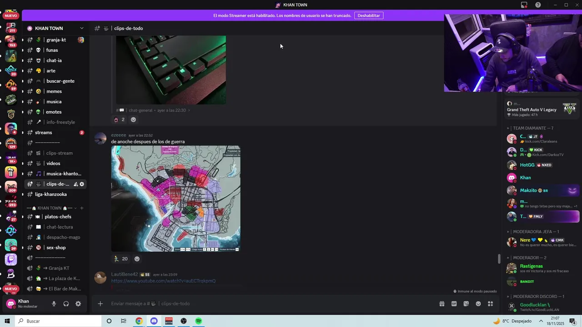
Task: Add channel to KHAN TOWN category plus
Action: [82, 208]
